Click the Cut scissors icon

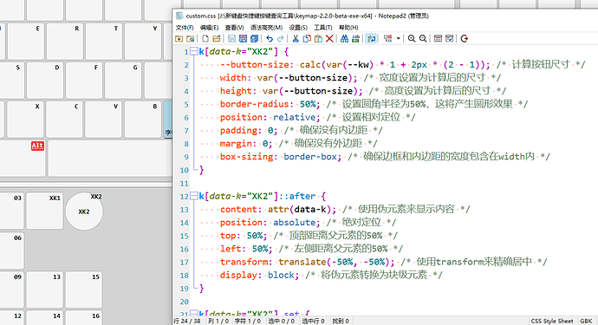pos(296,38)
